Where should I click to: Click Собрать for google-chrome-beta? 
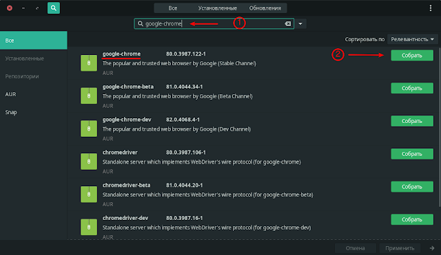(x=412, y=88)
